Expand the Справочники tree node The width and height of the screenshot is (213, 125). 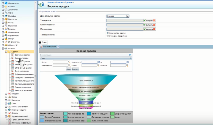click(x=3, y=36)
